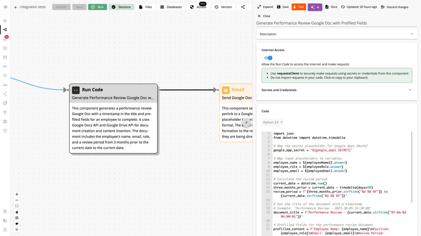This screenshot has height=236, width=421.
Task: Launch the purple AI assistant
Action: pos(315,7)
